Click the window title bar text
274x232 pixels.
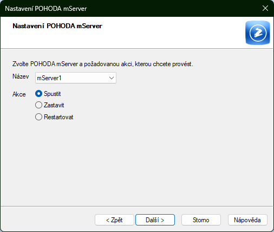point(46,9)
